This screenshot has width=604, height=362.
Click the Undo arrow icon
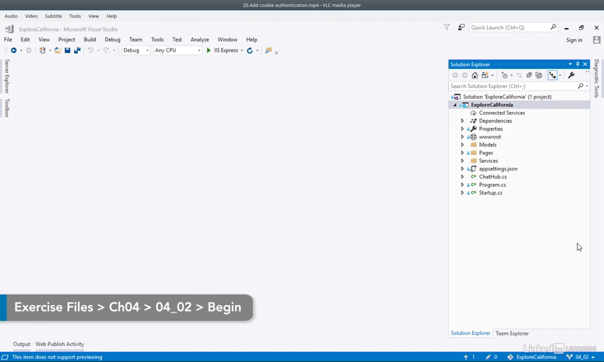(91, 51)
